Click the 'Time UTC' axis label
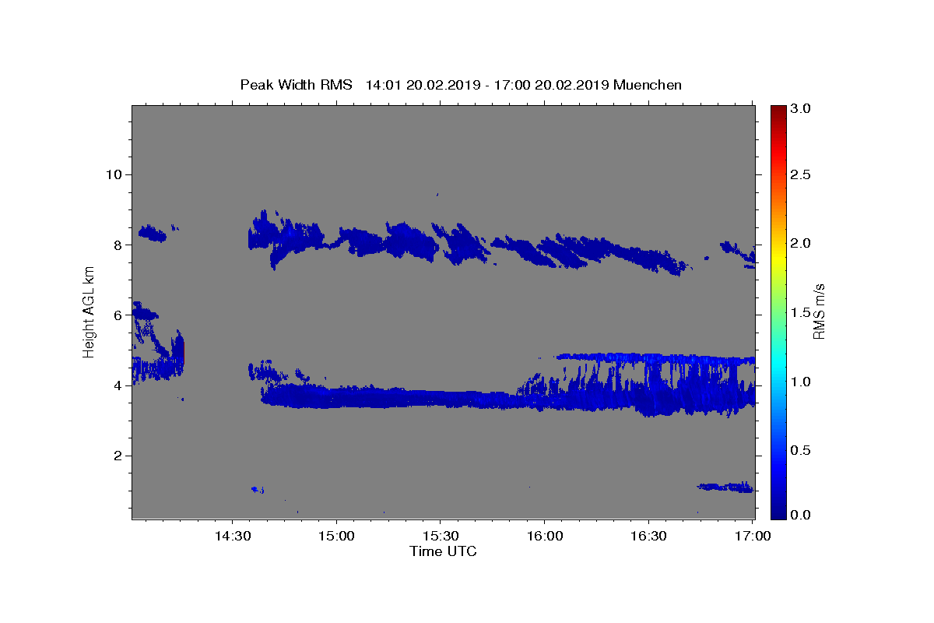Image resolution: width=934 pixels, height=623 pixels. tap(443, 551)
